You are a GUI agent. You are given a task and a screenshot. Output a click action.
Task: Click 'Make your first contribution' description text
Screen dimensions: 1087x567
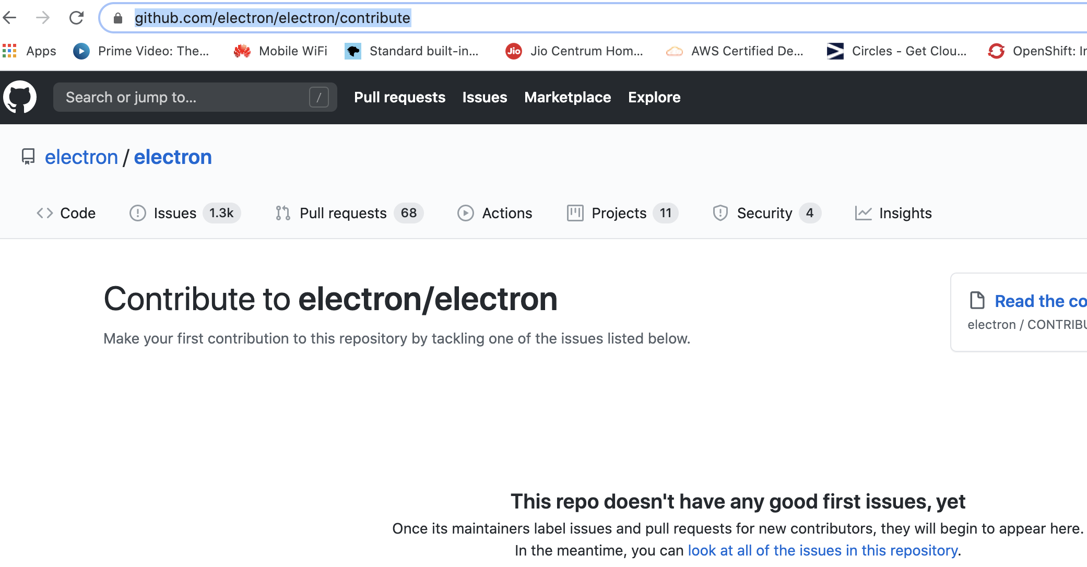(x=397, y=338)
